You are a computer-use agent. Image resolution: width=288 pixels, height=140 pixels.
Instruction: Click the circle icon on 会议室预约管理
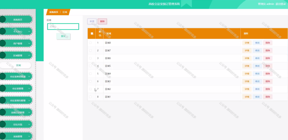tap(2, 101)
